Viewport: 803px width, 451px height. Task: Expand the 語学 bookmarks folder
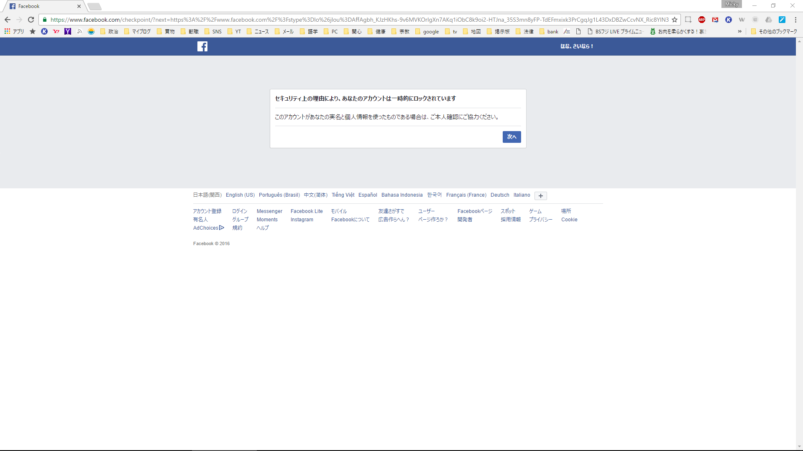tap(309, 31)
